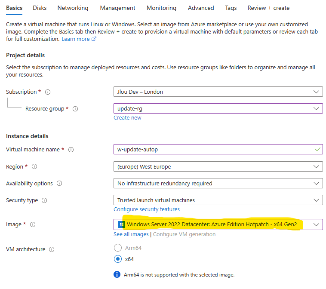Click See all images link
The width and height of the screenshot is (326, 289).
click(131, 234)
